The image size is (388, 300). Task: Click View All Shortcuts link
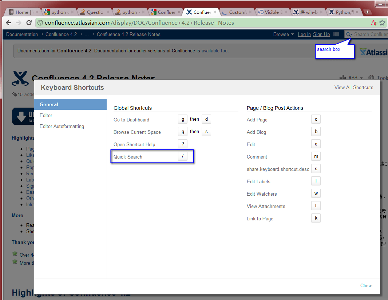pyautogui.click(x=354, y=88)
